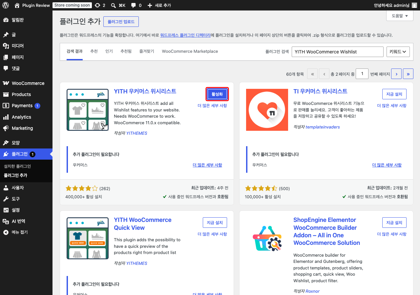Click the ShopEngine basket plugin thumbnail
This screenshot has height=295, width=420.
click(267, 238)
